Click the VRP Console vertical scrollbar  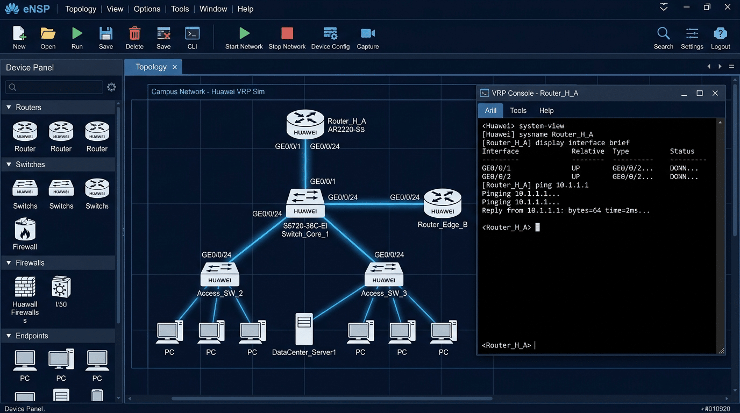[x=721, y=237]
